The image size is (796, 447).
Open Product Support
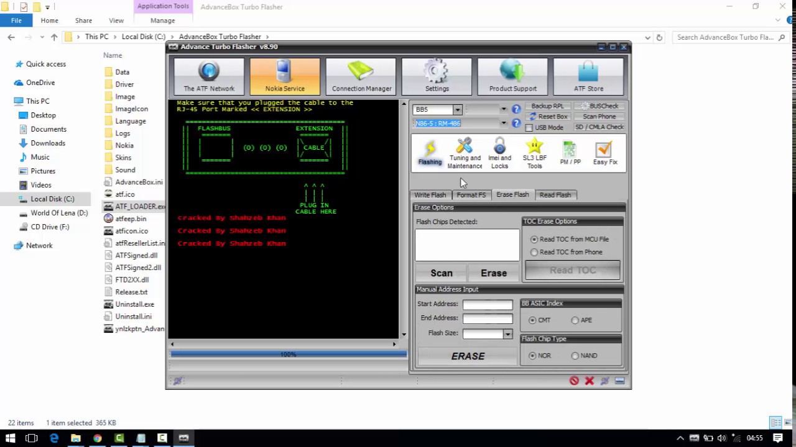click(x=512, y=76)
